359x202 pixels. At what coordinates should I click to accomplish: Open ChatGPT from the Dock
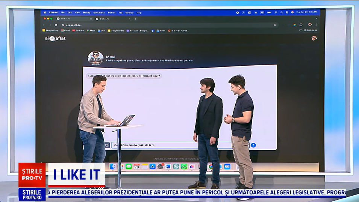(x=176, y=167)
